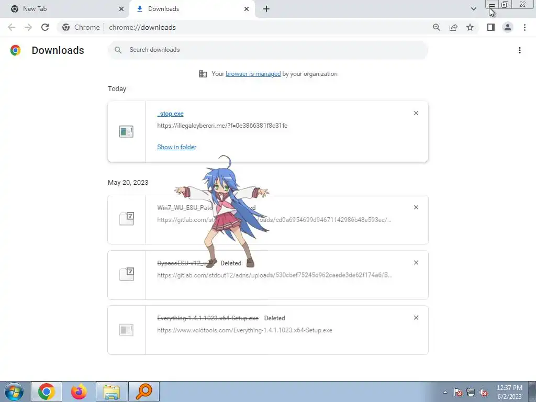Open a new tab with plus button
Viewport: 536px width, 402px height.
click(x=266, y=9)
